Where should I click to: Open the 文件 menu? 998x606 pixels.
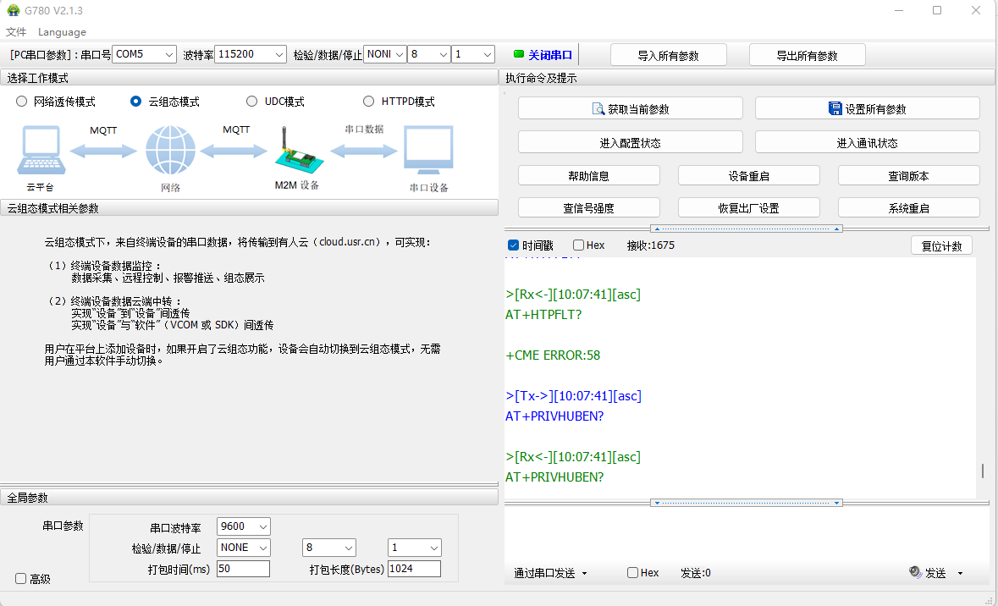16,32
